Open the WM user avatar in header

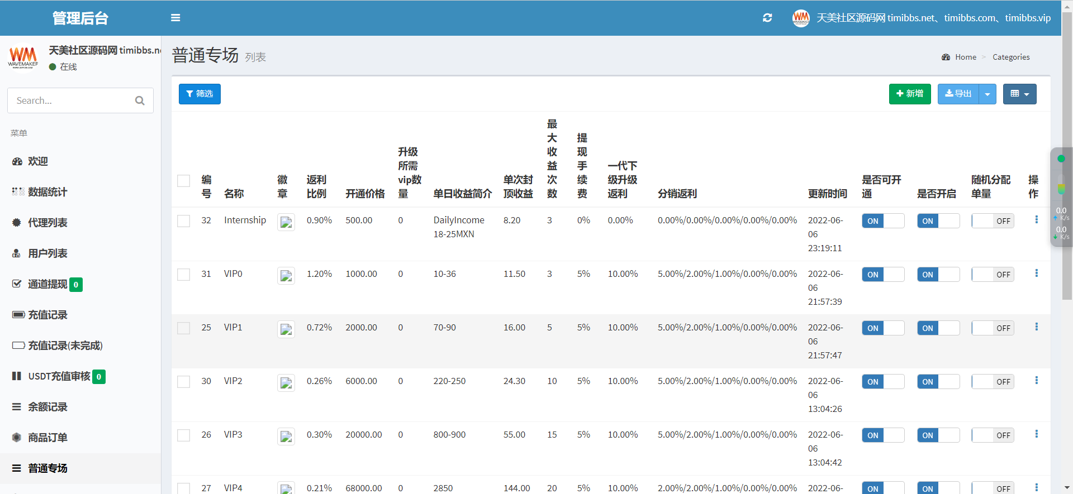point(801,18)
